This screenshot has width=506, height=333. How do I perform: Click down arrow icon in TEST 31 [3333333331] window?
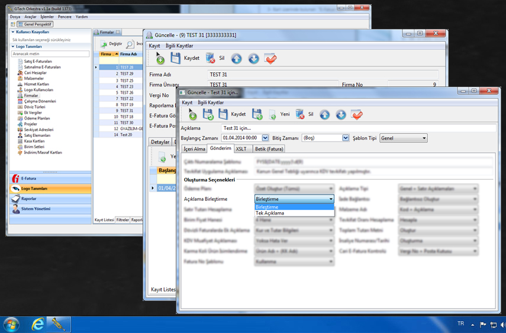(253, 59)
